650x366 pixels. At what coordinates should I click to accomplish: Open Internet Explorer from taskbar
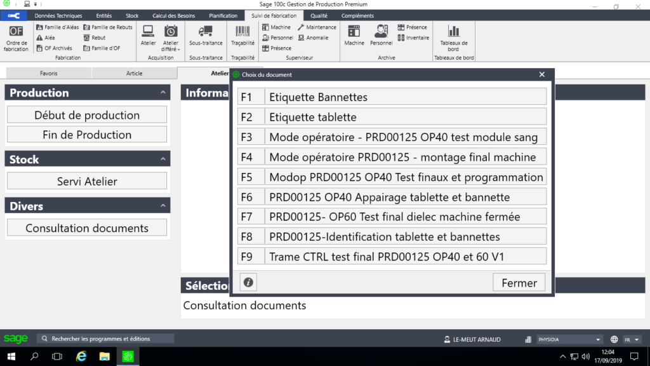pyautogui.click(x=81, y=356)
